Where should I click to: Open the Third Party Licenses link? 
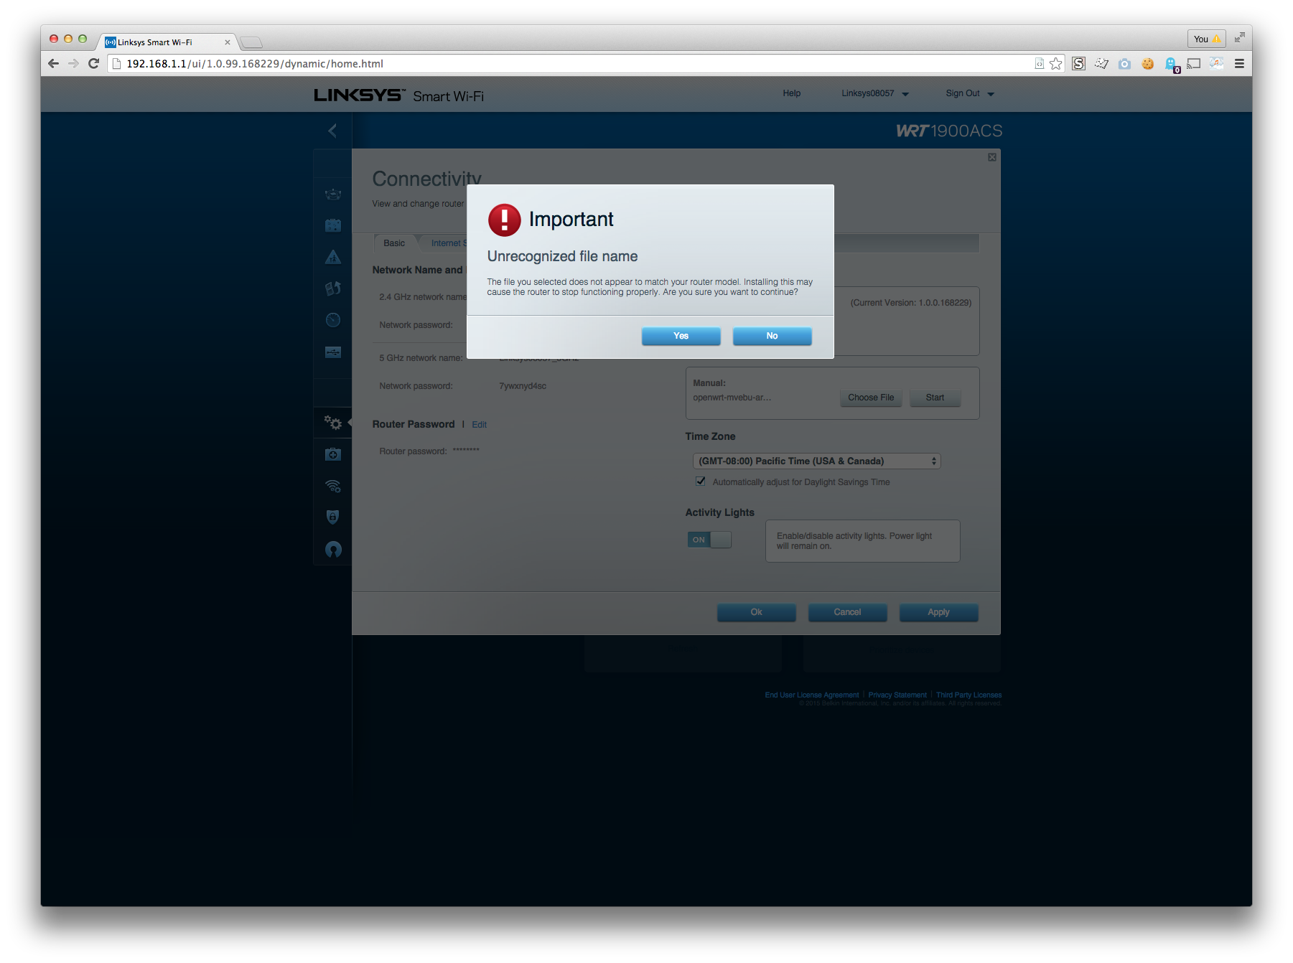point(968,695)
